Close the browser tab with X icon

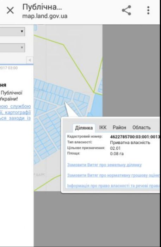(10, 11)
